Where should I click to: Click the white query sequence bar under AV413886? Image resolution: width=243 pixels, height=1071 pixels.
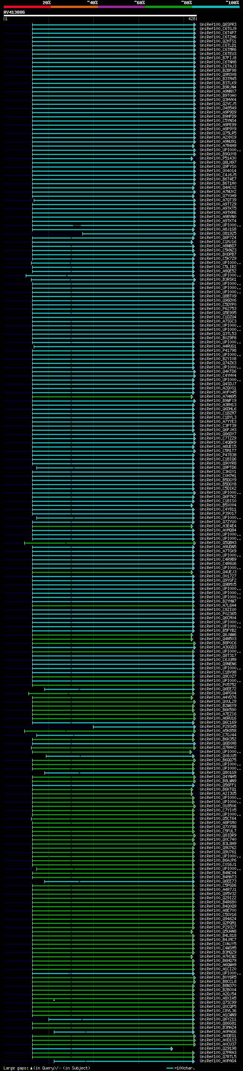[x=100, y=15]
